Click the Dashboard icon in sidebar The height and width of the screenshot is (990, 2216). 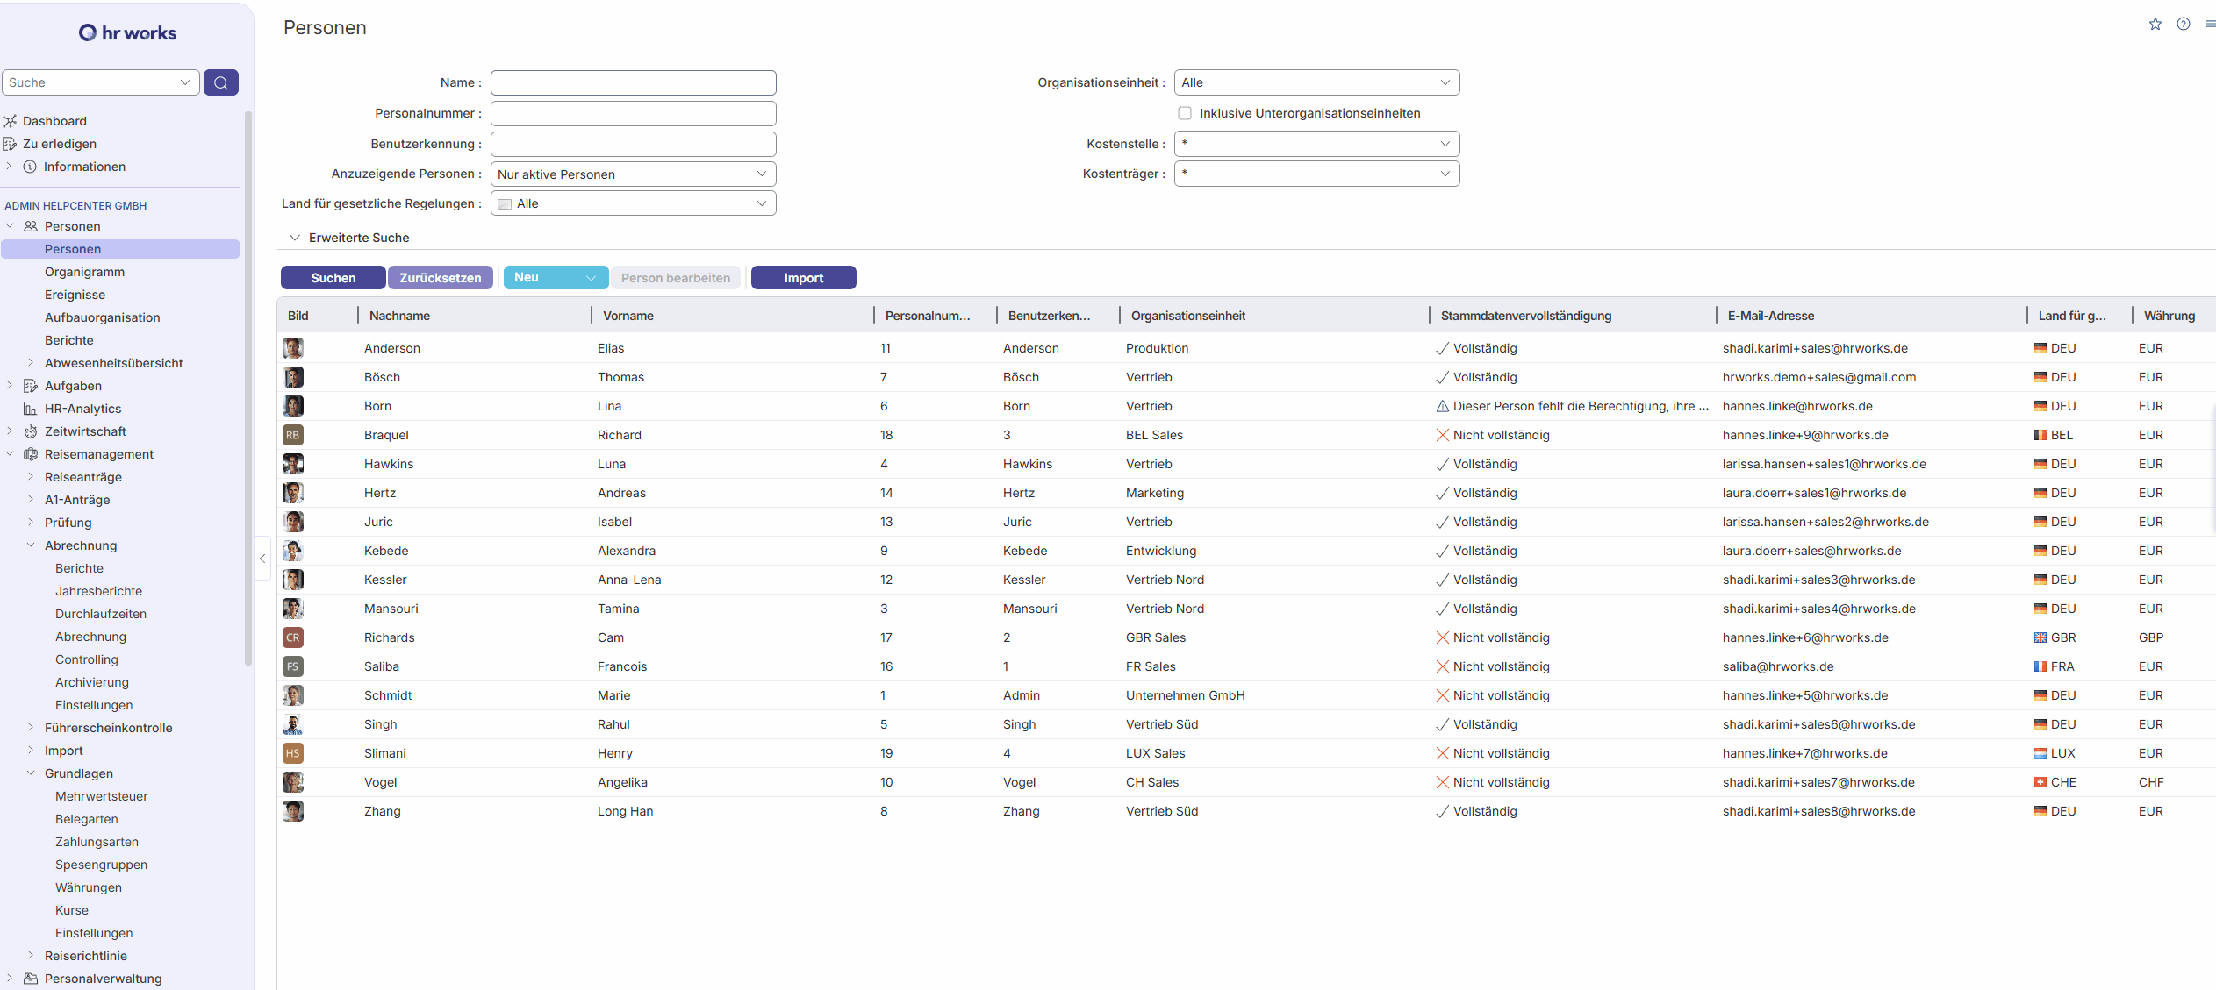coord(11,121)
